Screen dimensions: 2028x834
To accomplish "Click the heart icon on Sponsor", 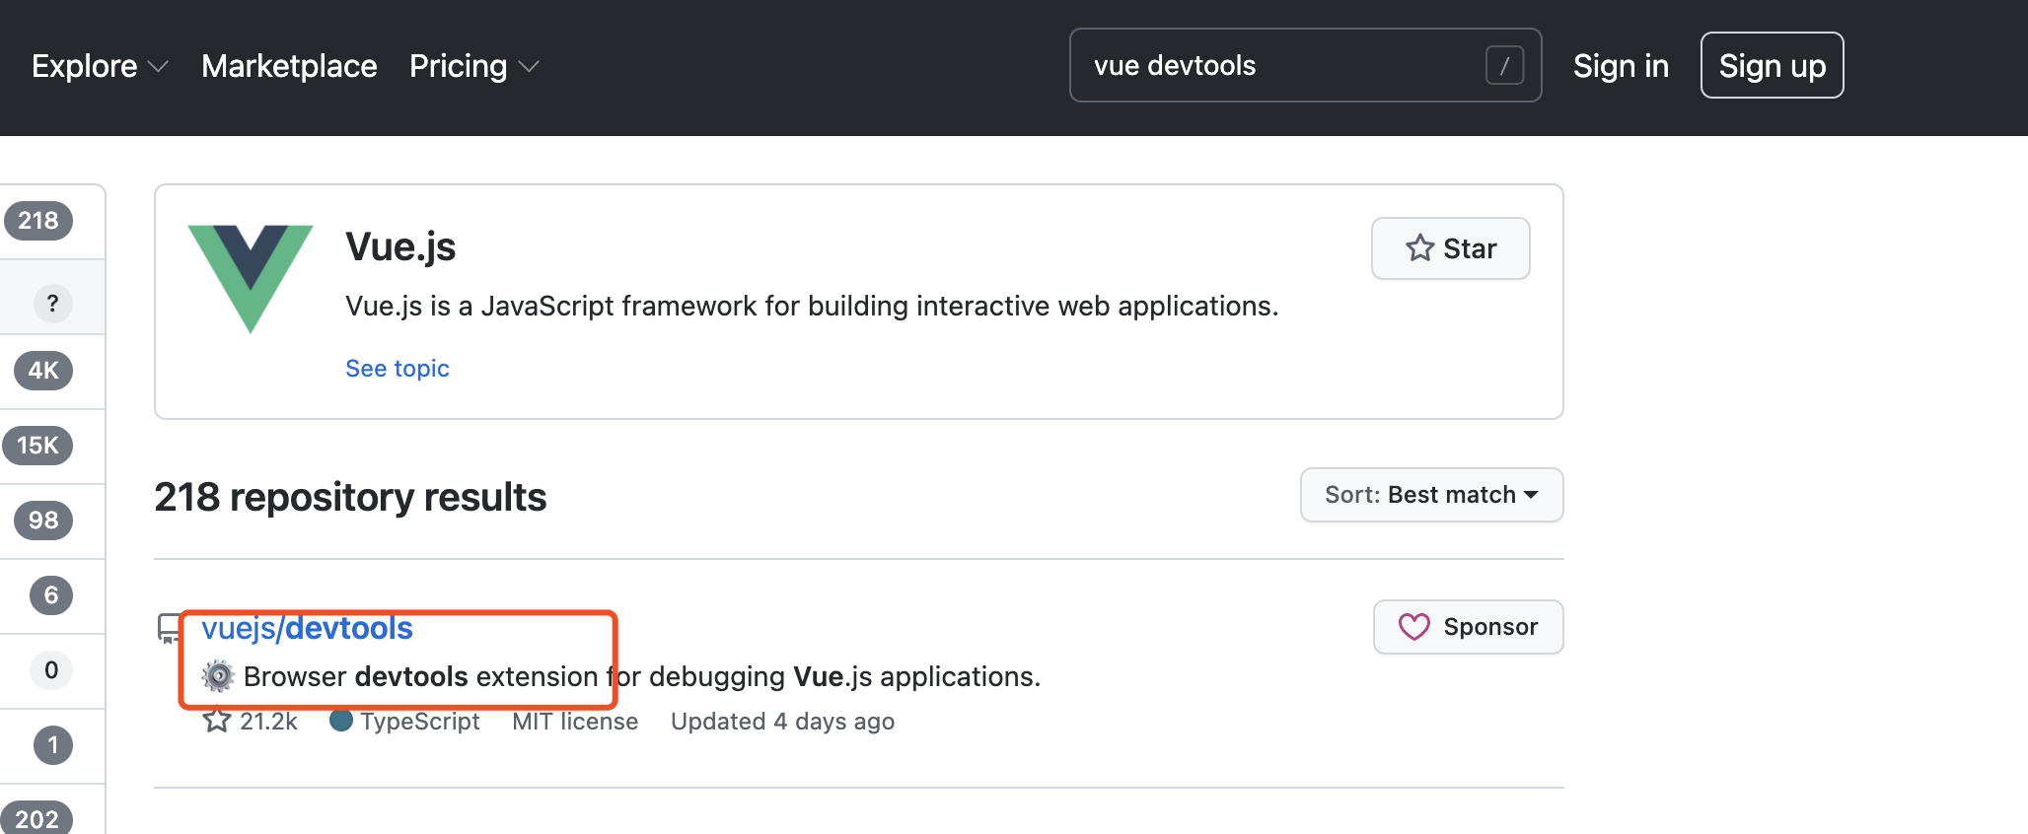I will pyautogui.click(x=1414, y=627).
